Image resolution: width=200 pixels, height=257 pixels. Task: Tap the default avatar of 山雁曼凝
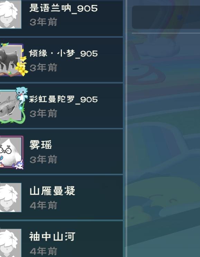pos(10,197)
